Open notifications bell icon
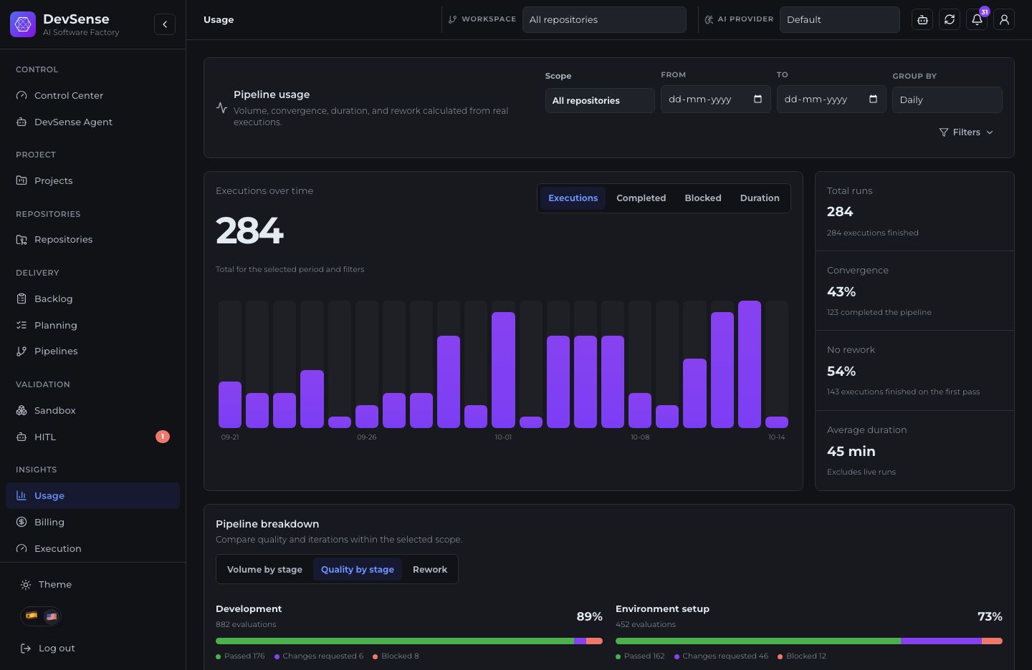 click(977, 20)
